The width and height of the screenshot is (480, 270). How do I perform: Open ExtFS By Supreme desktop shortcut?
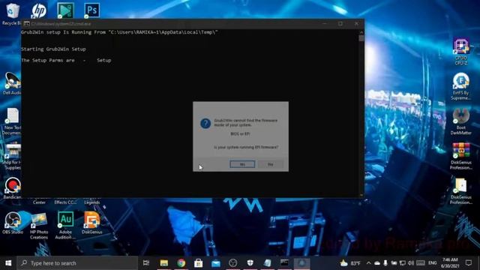461,86
